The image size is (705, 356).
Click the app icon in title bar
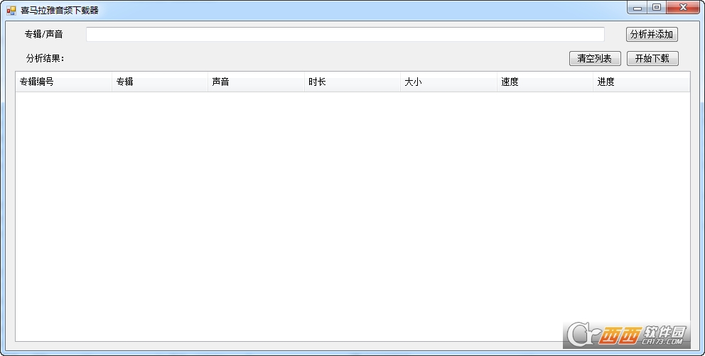pyautogui.click(x=11, y=11)
